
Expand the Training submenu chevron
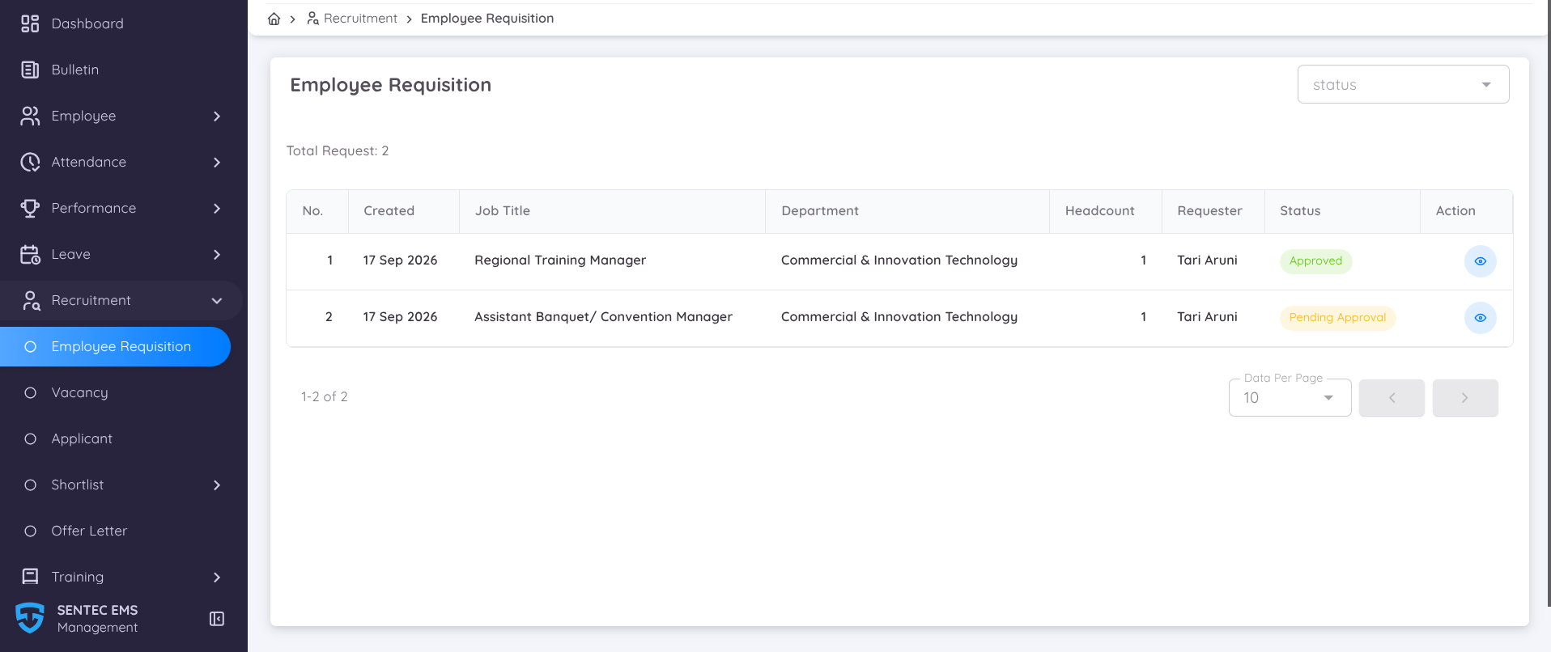217,578
